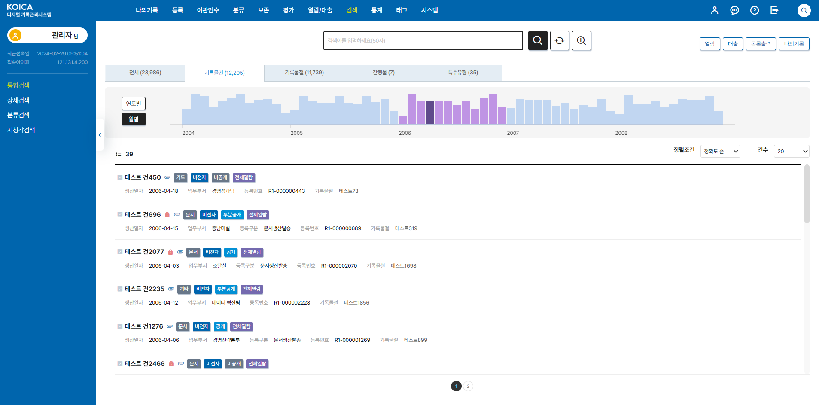The image size is (819, 405).
Task: Open the 건수 count dropdown
Action: coord(792,151)
